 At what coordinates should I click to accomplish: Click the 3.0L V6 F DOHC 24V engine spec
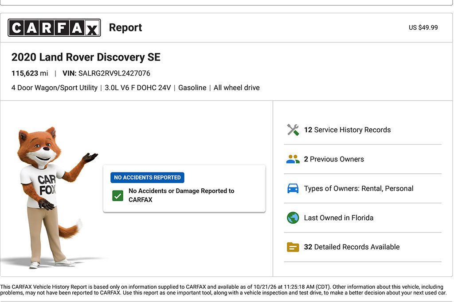pos(138,88)
